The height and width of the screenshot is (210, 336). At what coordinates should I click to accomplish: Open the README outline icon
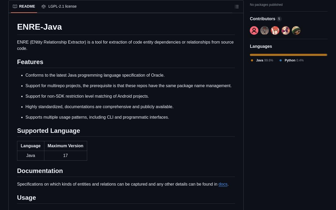click(237, 7)
